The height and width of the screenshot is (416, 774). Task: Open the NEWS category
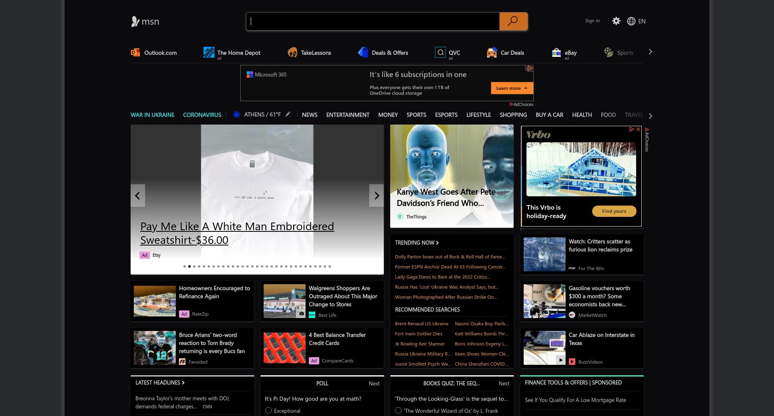pos(310,115)
